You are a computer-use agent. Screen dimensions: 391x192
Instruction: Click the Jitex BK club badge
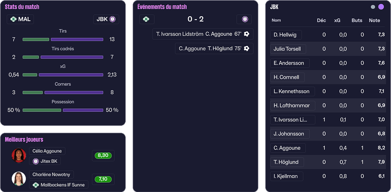[36, 161]
